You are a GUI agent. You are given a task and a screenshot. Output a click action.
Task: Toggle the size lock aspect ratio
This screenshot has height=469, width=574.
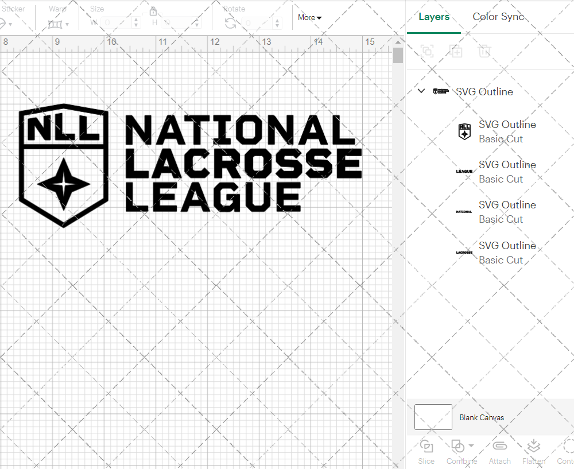click(x=153, y=11)
